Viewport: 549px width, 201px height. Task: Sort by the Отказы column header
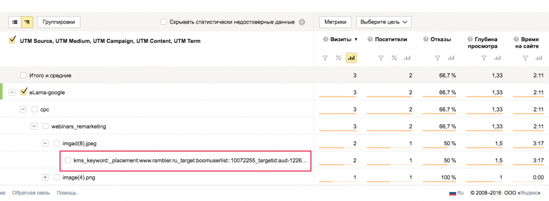click(441, 39)
